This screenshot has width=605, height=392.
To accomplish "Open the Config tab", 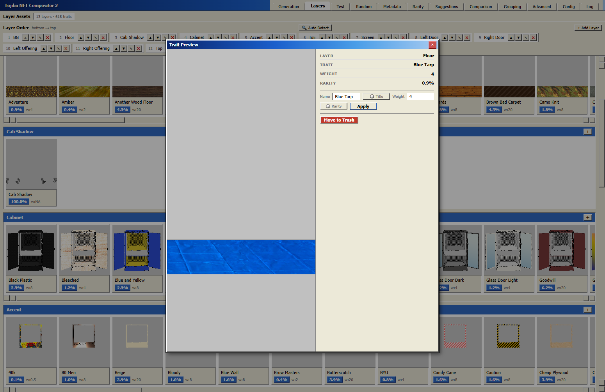I will click(x=568, y=7).
